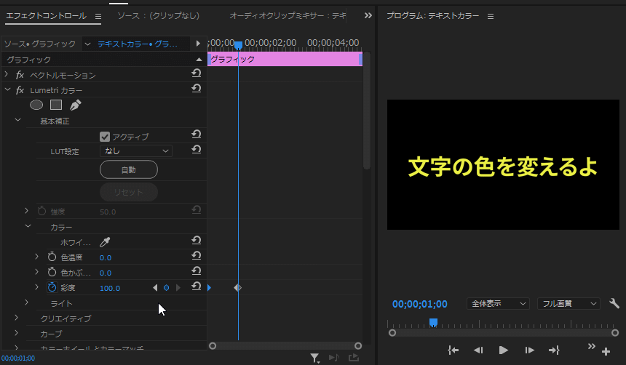Toggle the Lumetri カラー fx switch
626x365 pixels.
click(x=20, y=90)
